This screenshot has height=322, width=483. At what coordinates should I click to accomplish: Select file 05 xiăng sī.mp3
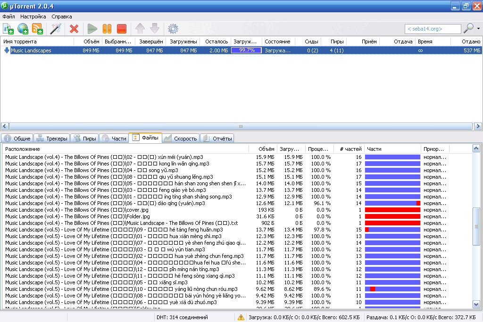[237, 282]
